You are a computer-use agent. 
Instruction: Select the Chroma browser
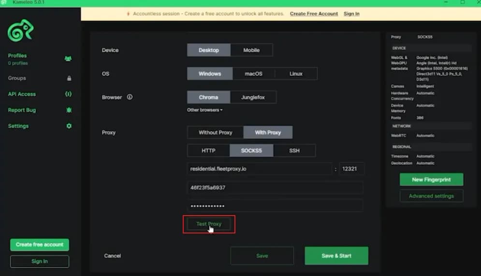point(209,97)
